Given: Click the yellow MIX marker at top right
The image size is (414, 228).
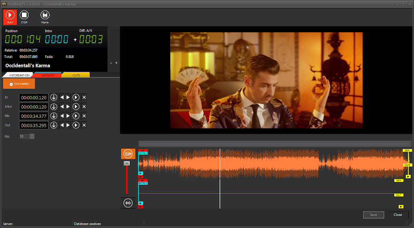Looking at the screenshot, I should 407,150.
